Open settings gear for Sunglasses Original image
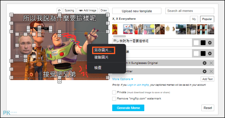 (x=205, y=63)
